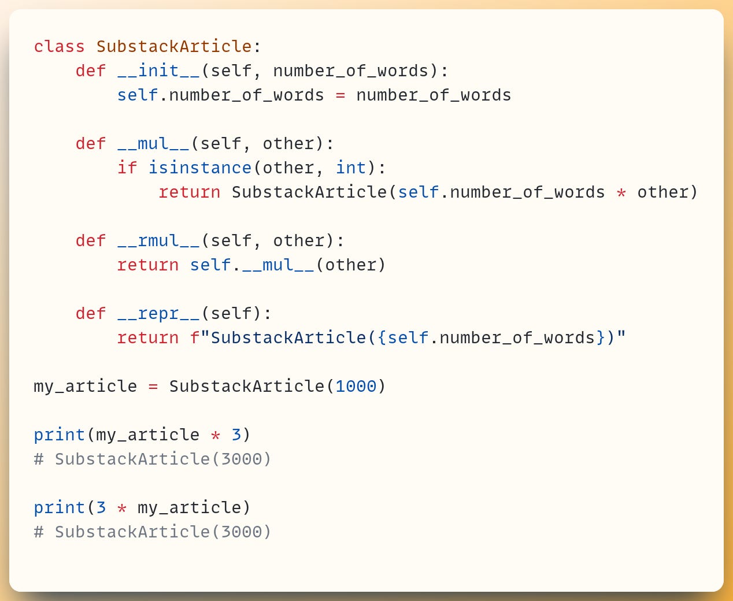The height and width of the screenshot is (601, 733).
Task: Click the number 3 in 3 * my_article
Action: [101, 507]
